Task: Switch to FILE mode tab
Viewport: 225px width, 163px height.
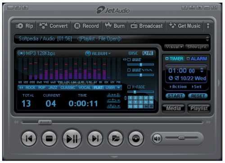Action: click(x=148, y=53)
